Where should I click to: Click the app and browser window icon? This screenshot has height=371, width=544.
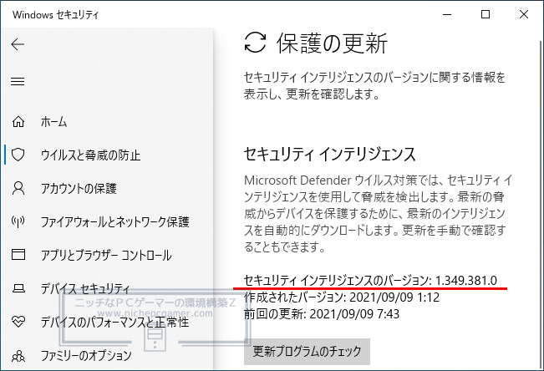tap(18, 255)
